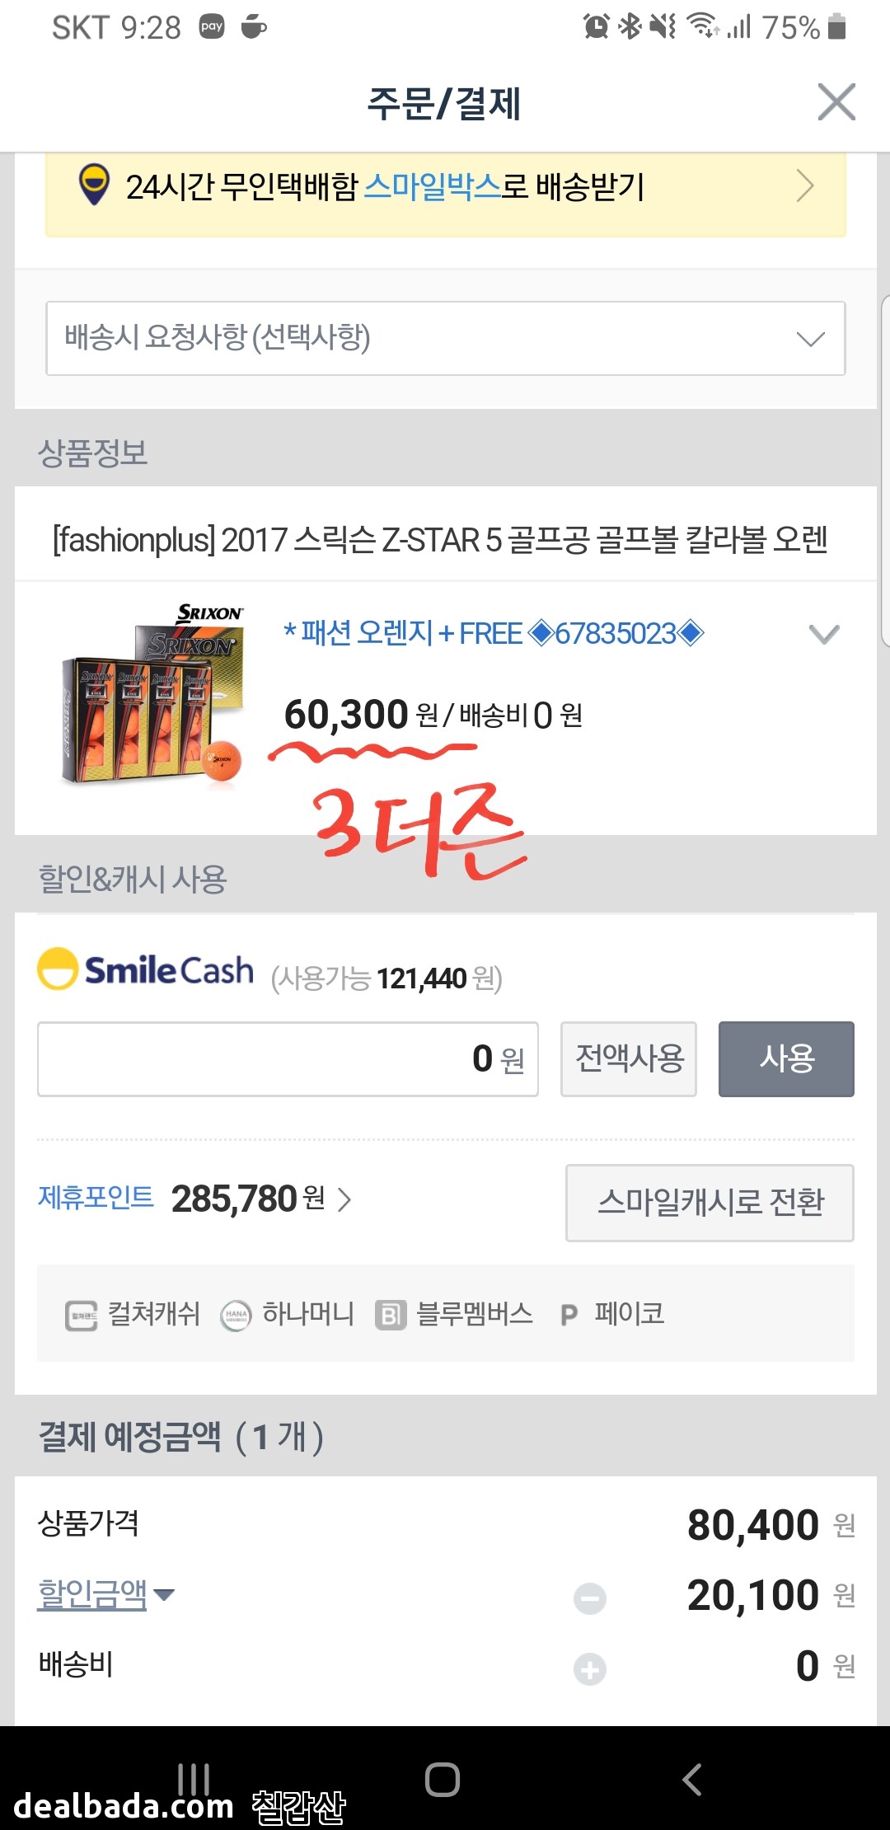Select the 페이코 point option

(612, 1314)
